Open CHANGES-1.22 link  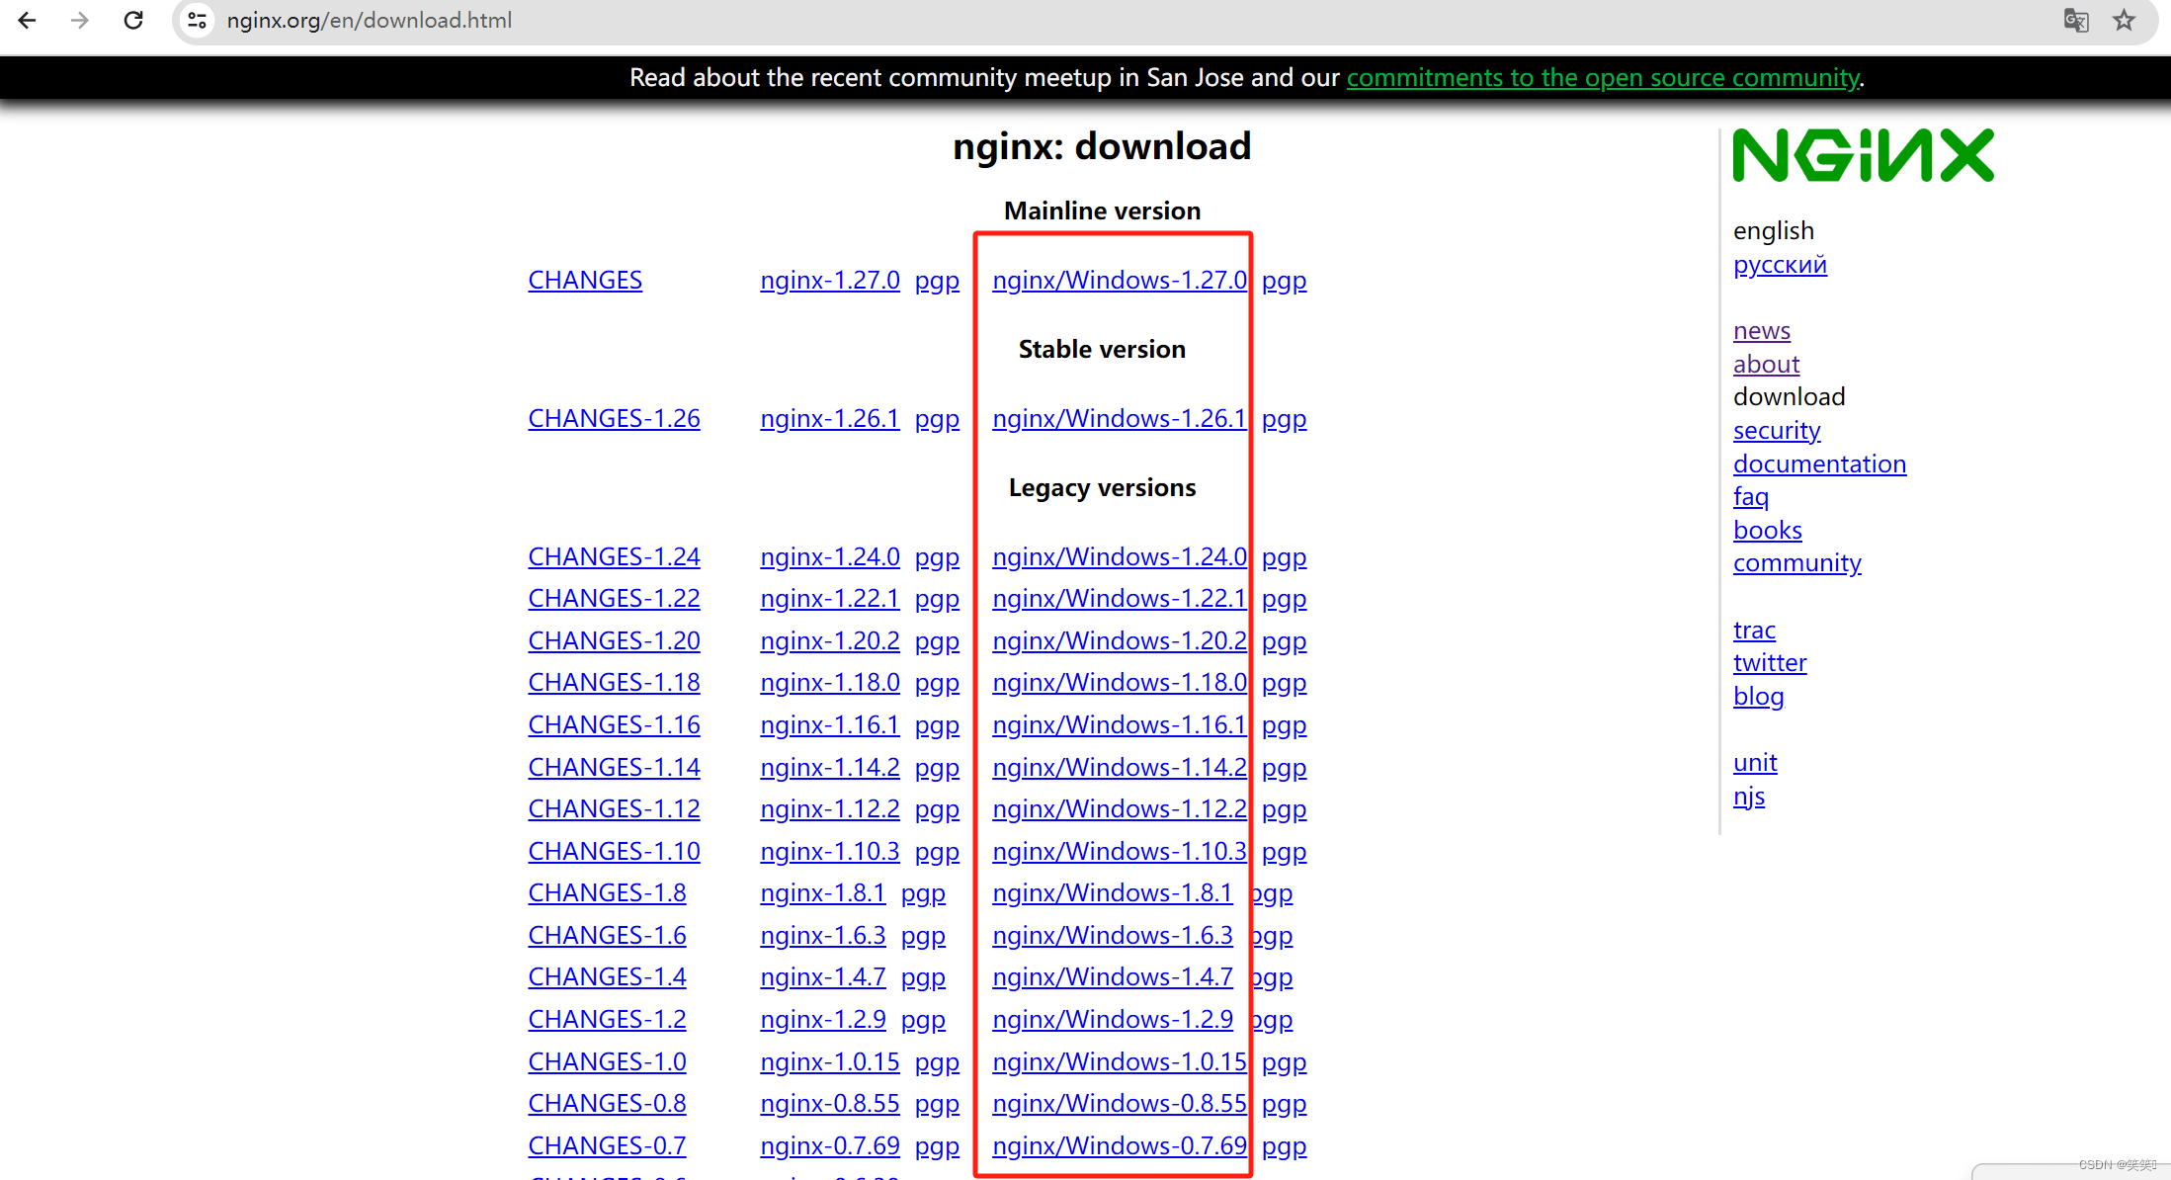point(614,598)
